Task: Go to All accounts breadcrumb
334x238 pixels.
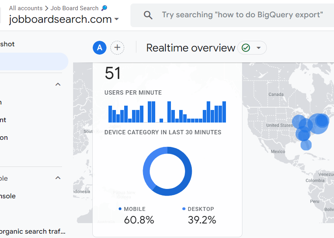Action: coord(26,8)
